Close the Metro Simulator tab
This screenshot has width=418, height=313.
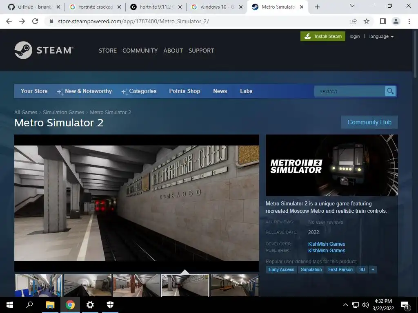pyautogui.click(x=302, y=7)
